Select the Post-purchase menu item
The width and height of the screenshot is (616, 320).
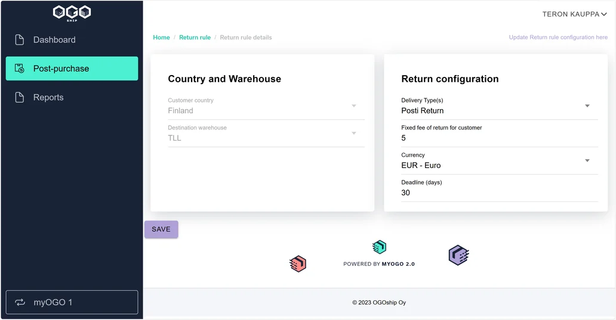point(72,69)
